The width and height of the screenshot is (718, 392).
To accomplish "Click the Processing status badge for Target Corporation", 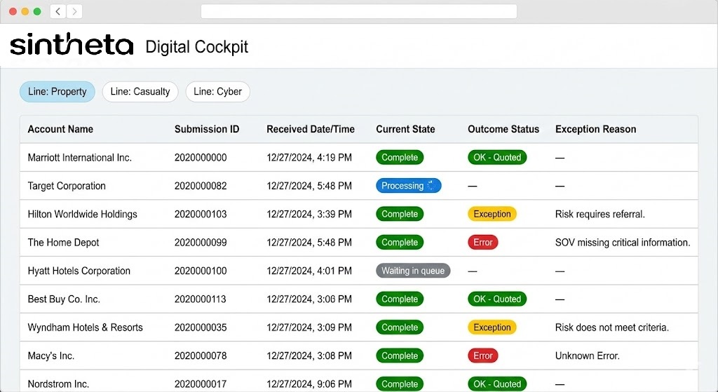I will point(408,186).
